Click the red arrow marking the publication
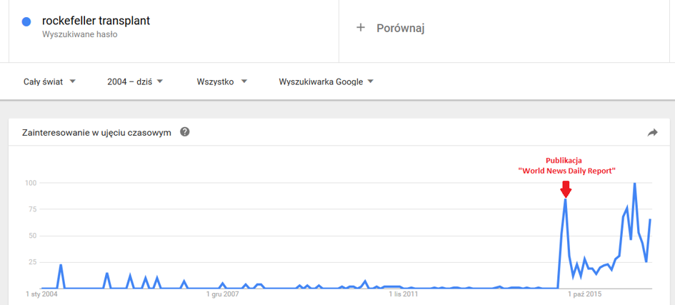 566,189
